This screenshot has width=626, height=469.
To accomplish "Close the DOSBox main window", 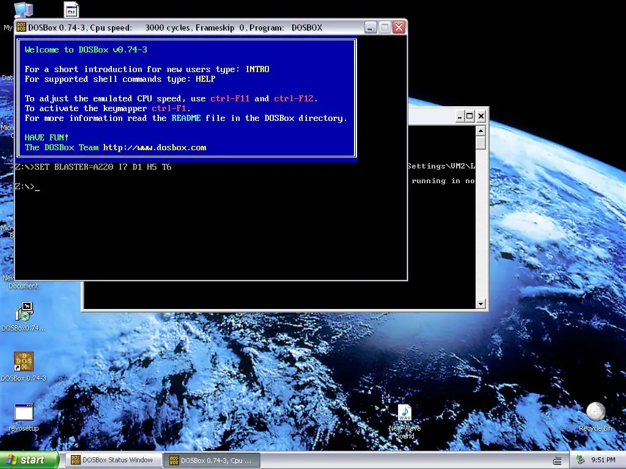I will click(399, 27).
